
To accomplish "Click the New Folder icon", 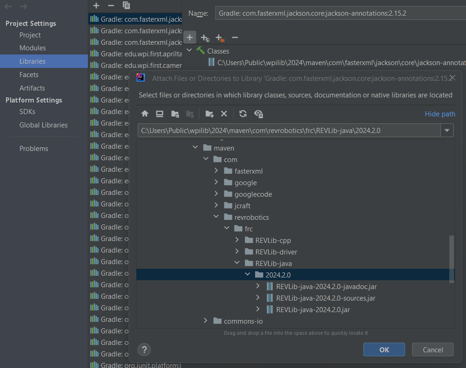I will pos(210,114).
